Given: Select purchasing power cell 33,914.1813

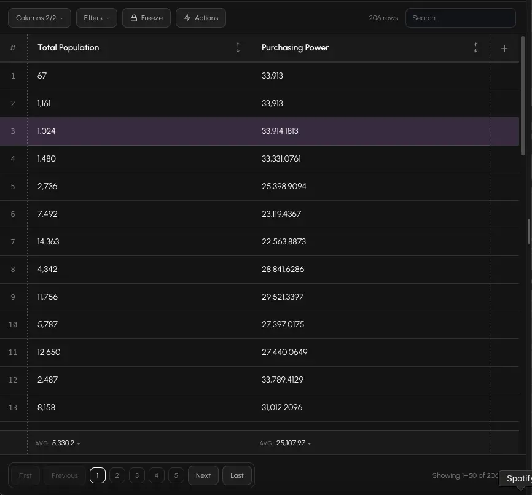Looking at the screenshot, I should (280, 131).
